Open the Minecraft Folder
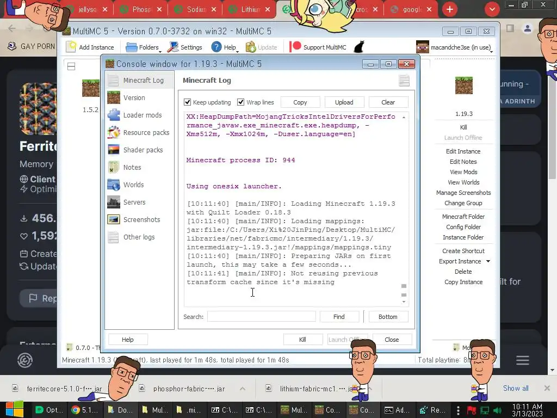 tap(463, 217)
